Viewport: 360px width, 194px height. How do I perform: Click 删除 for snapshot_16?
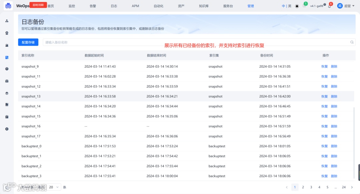tap(334, 126)
